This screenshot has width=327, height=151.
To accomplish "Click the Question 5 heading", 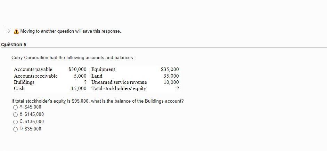I will point(14,45).
